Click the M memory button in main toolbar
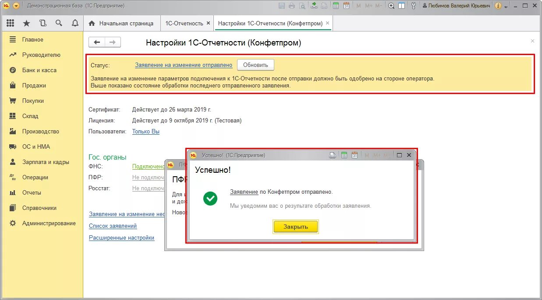This screenshot has width=542, height=300. coord(359,6)
